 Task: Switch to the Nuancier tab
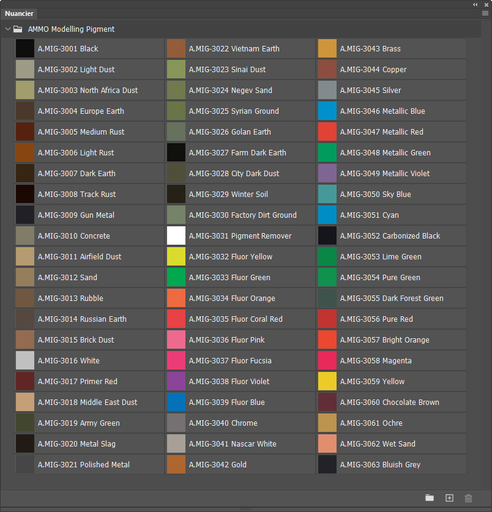[x=19, y=13]
